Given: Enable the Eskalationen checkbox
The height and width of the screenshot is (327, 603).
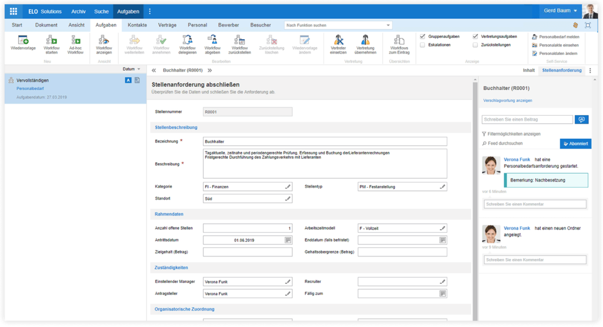Looking at the screenshot, I should click(x=423, y=45).
